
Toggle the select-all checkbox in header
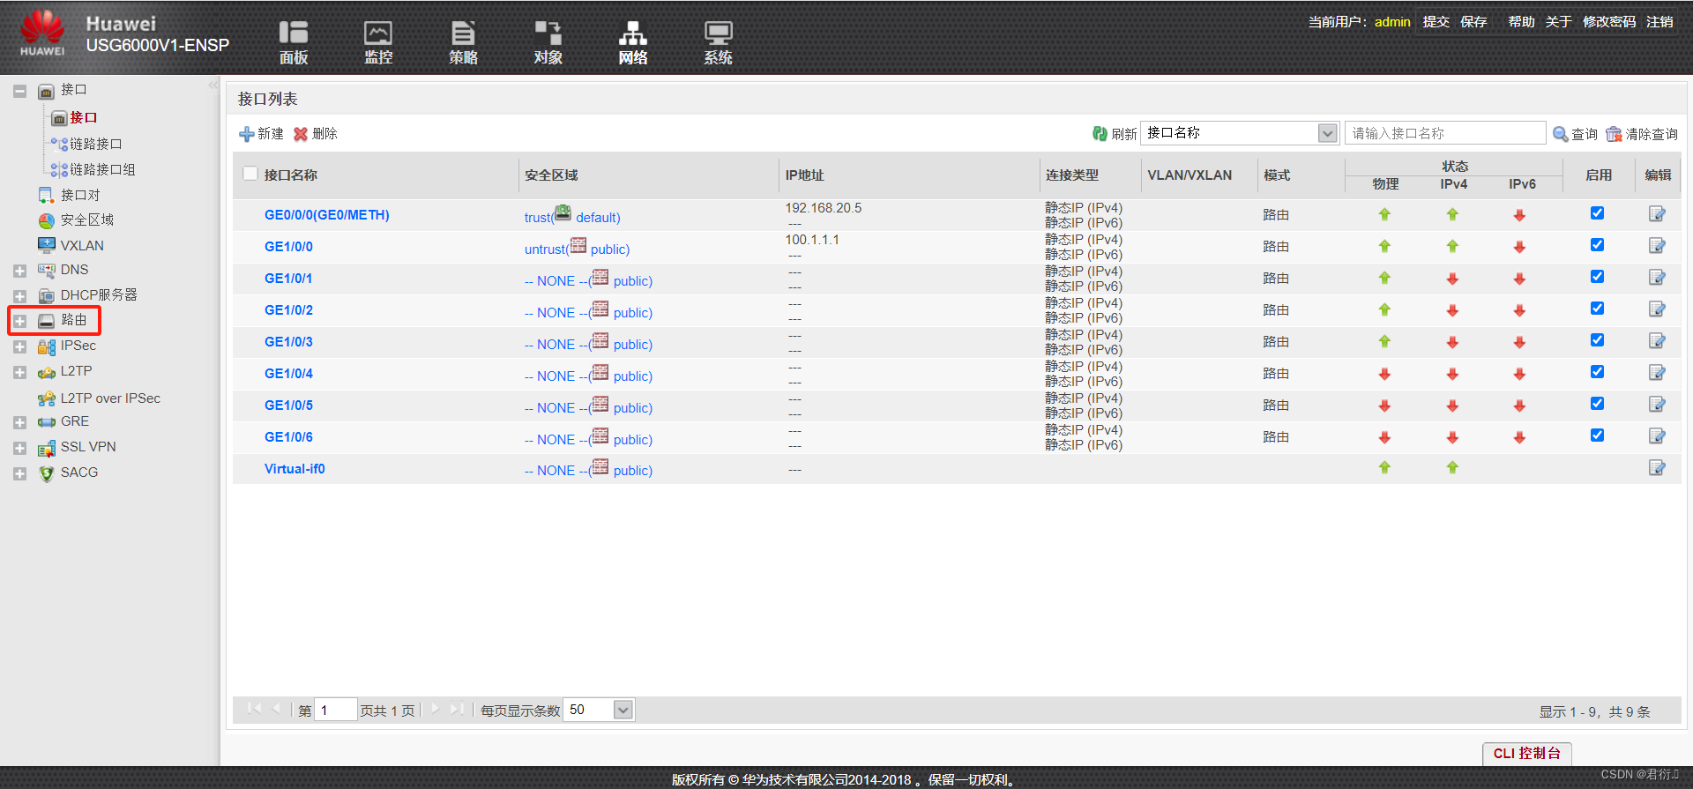point(250,174)
